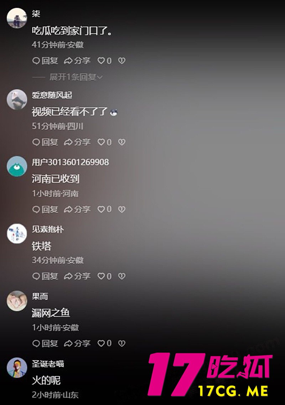Reply to 果而's comment '漏网之鱼'
This screenshot has width=285, height=405.
click(45, 343)
